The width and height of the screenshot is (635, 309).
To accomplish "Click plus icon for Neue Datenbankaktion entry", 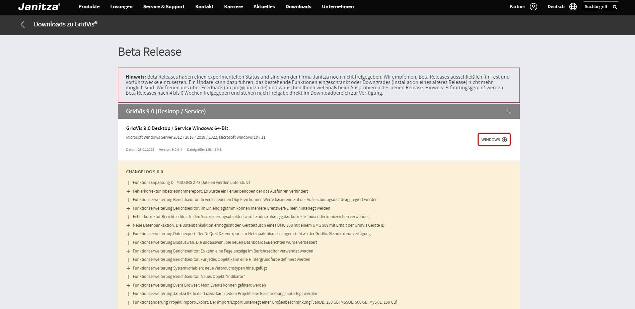I will click(x=128, y=226).
